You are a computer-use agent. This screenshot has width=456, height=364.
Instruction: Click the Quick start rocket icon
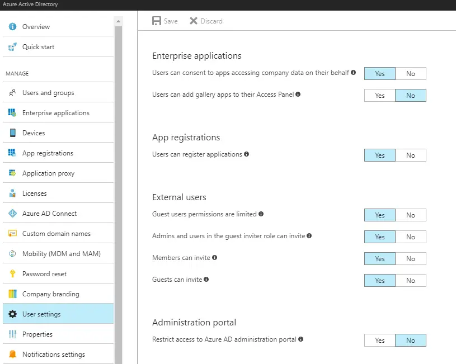coord(12,47)
